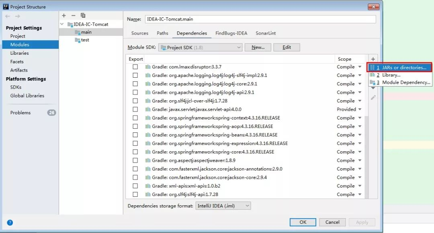Switch to the SonarLint tab
434x233 pixels.
pyautogui.click(x=266, y=33)
